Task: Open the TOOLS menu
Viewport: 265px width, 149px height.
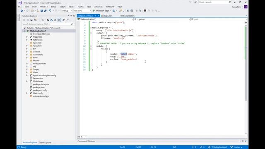Action: click(80, 7)
